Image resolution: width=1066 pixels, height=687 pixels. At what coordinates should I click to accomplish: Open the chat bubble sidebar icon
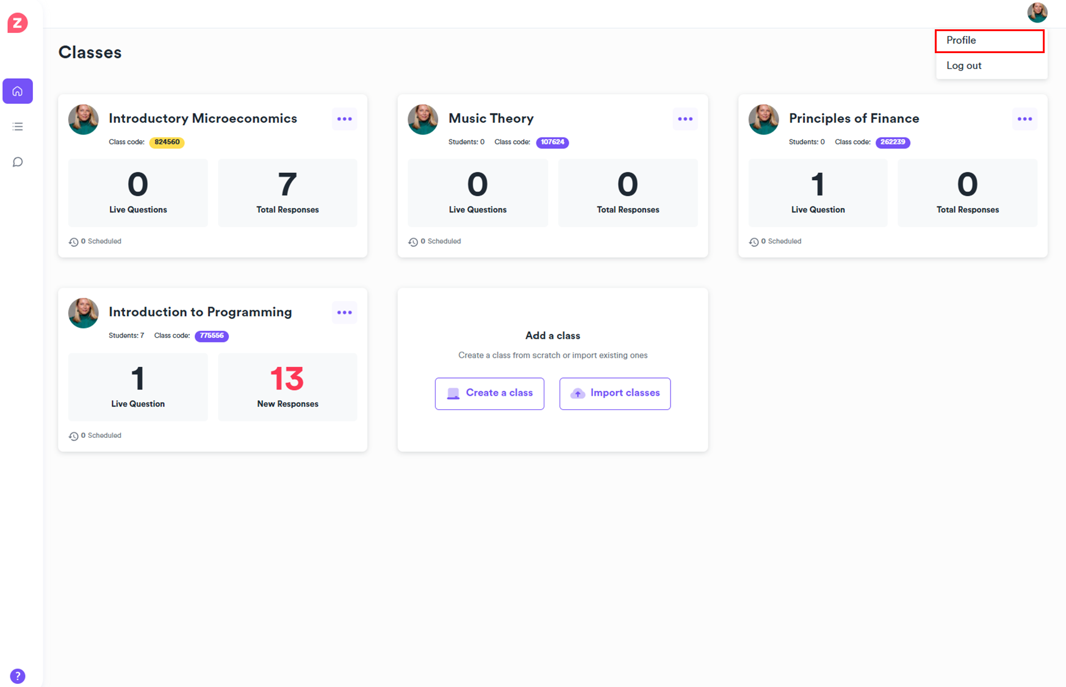coord(18,162)
